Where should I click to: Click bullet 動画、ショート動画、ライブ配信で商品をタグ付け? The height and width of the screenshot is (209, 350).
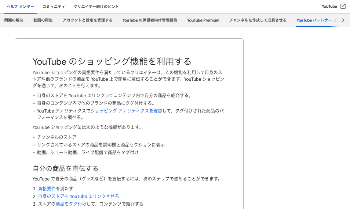tap(88, 152)
